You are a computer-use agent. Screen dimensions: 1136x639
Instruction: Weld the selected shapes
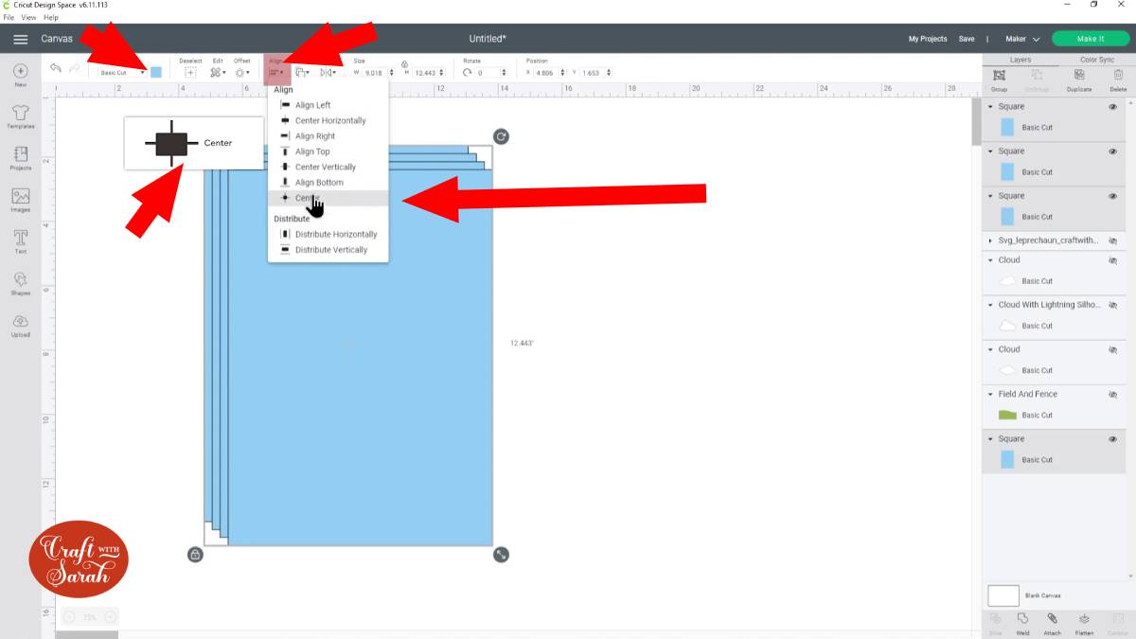tap(1022, 623)
